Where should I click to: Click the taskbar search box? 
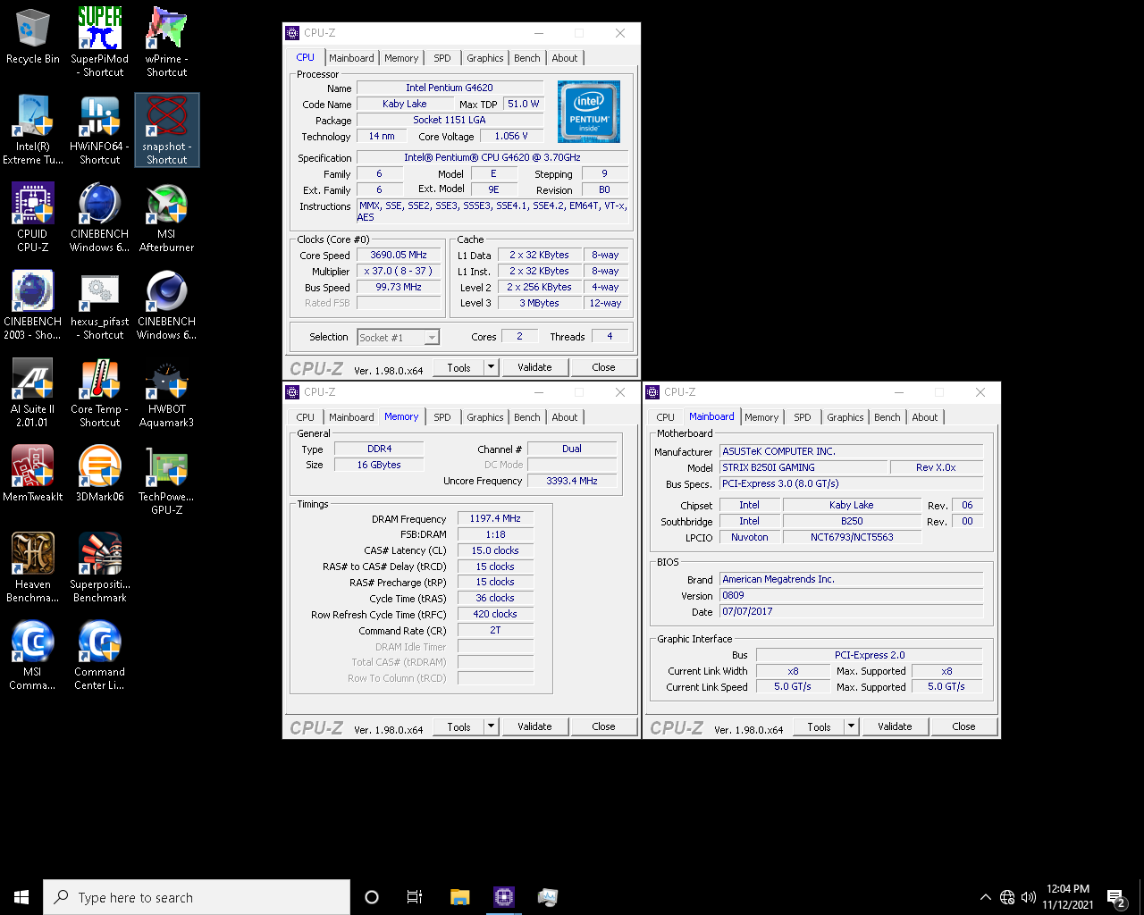pyautogui.click(x=197, y=897)
